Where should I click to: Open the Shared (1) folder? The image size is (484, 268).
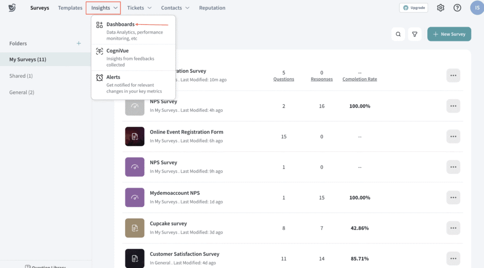pos(21,76)
